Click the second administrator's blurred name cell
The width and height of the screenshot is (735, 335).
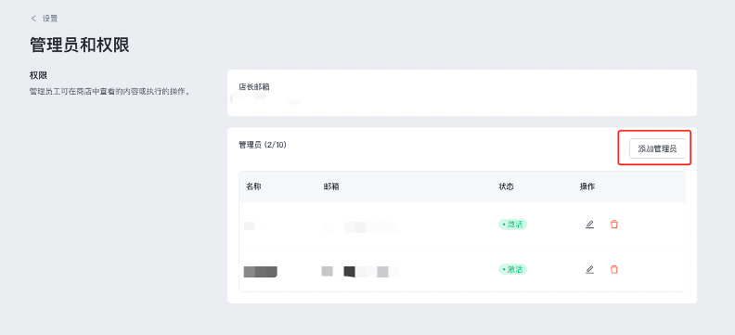[261, 272]
